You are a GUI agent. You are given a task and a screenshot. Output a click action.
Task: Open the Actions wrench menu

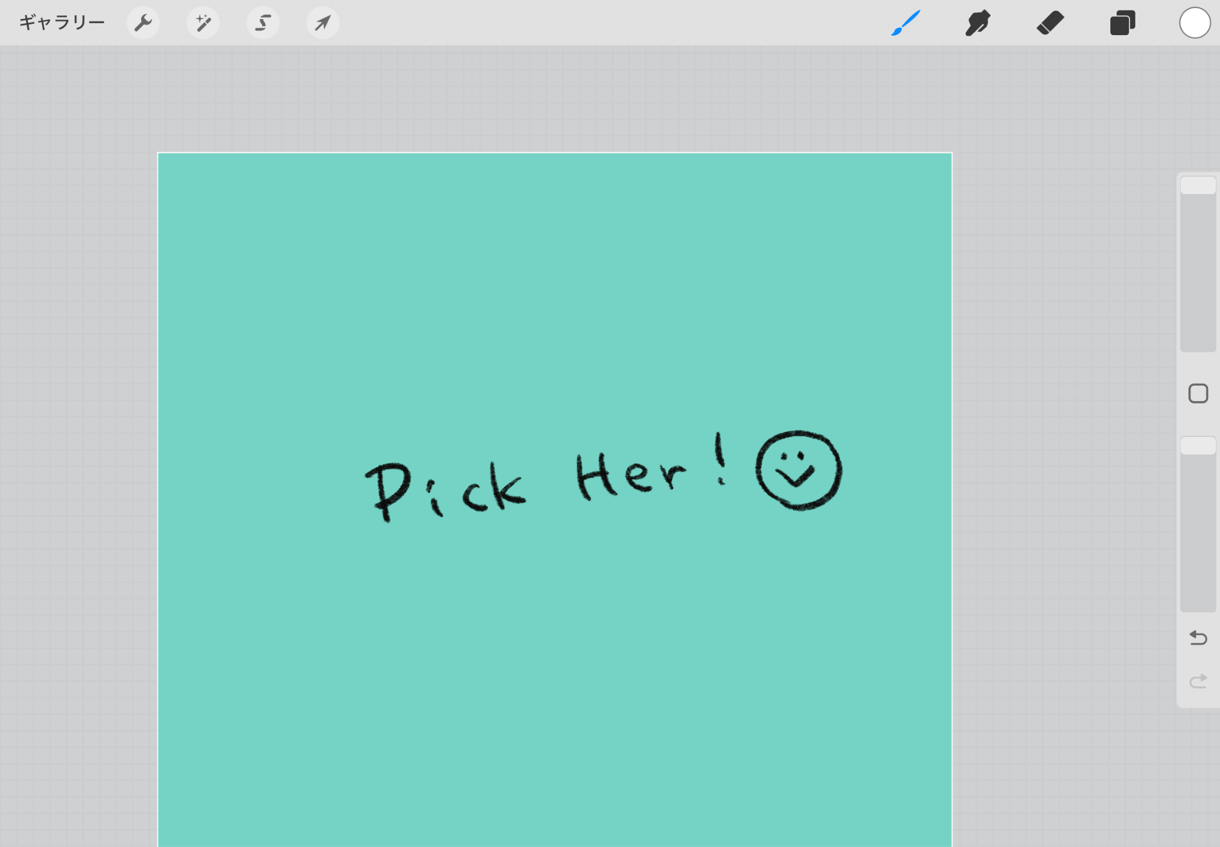click(x=143, y=23)
